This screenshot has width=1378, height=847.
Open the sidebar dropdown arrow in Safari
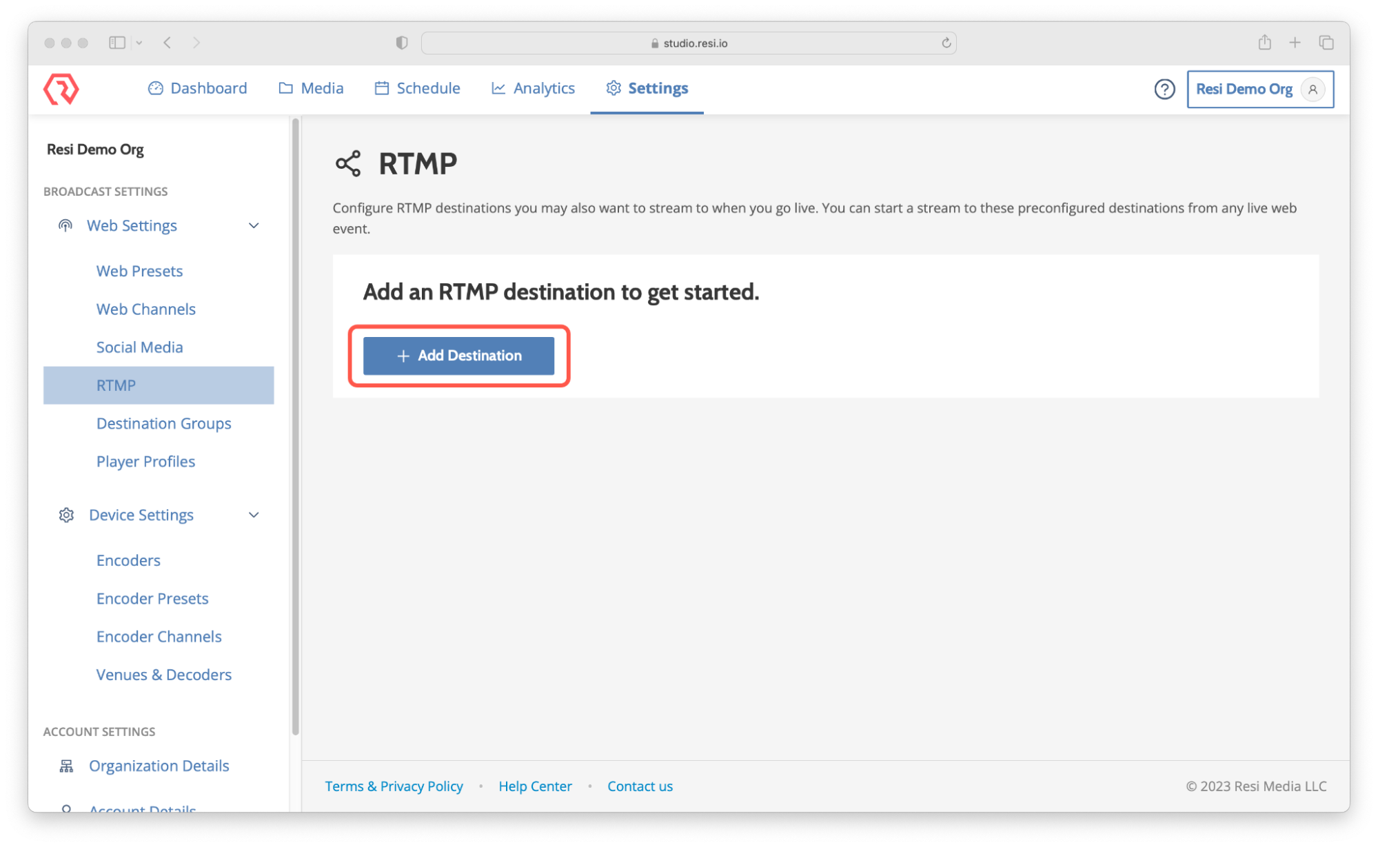(140, 42)
